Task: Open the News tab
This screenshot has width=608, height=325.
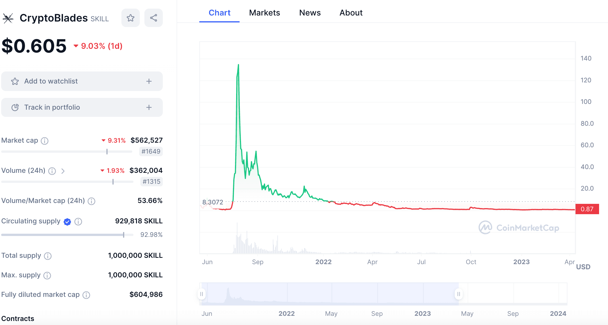Action: click(x=310, y=13)
